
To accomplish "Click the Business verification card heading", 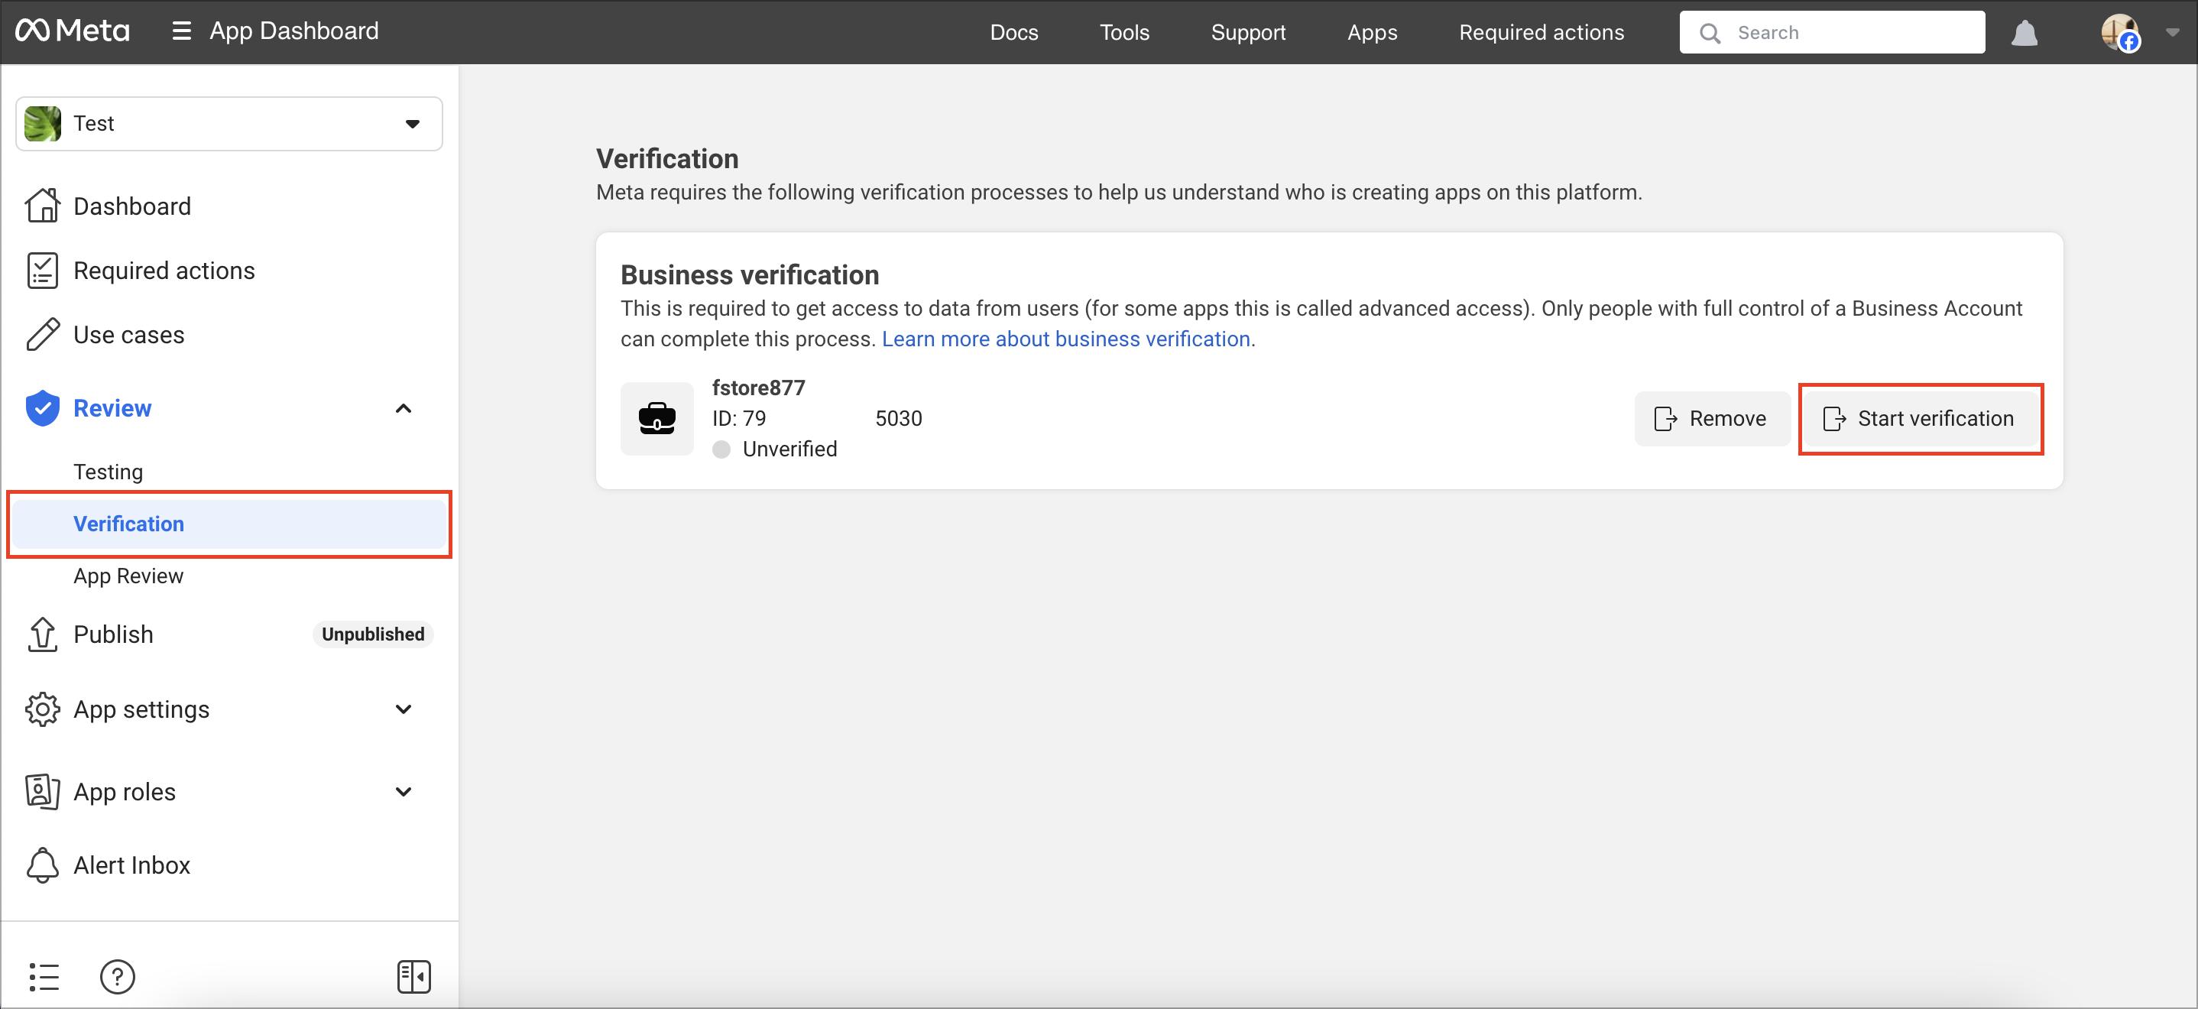I will (750, 275).
